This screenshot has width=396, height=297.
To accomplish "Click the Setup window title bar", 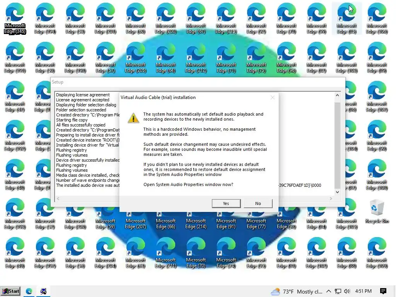I will [198, 82].
